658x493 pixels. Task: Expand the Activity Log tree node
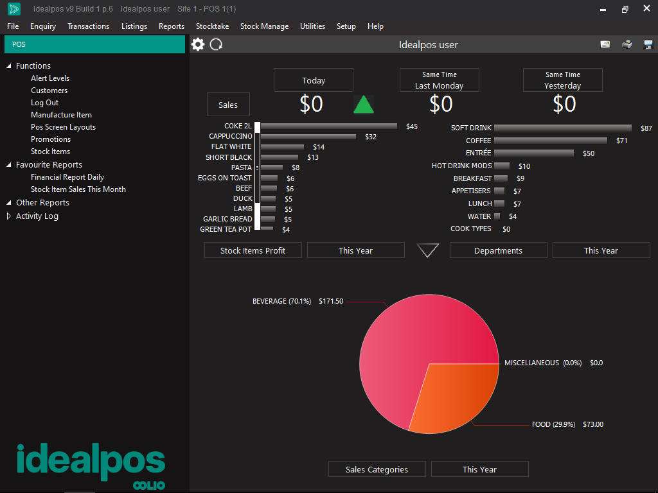click(9, 216)
